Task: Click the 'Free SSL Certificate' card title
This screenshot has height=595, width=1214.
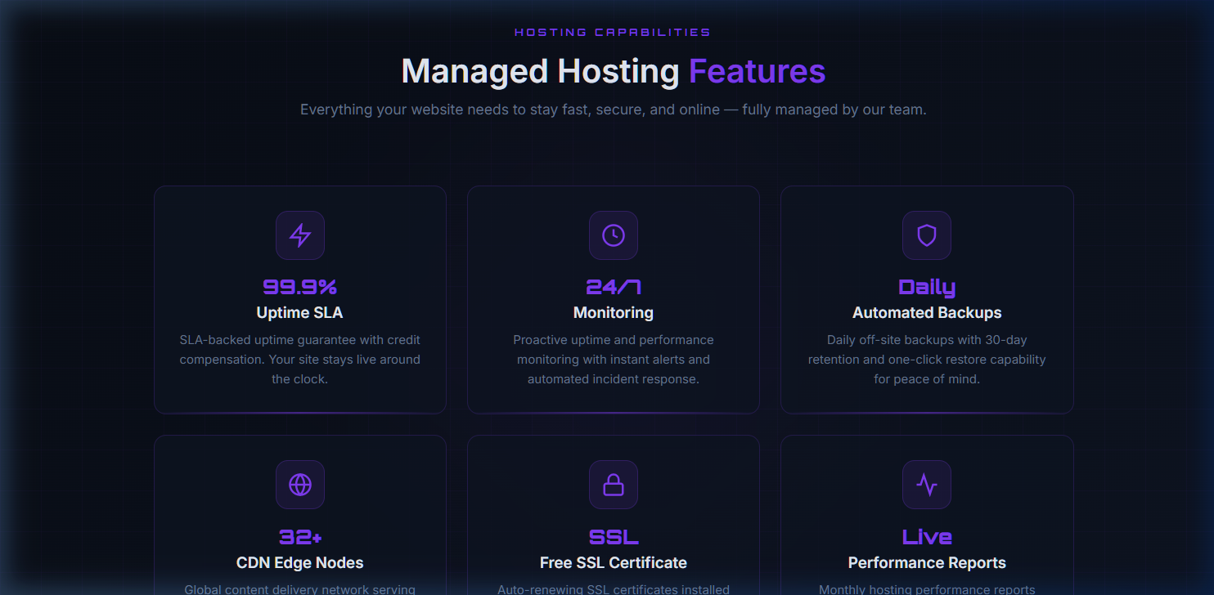Action: 614,562
